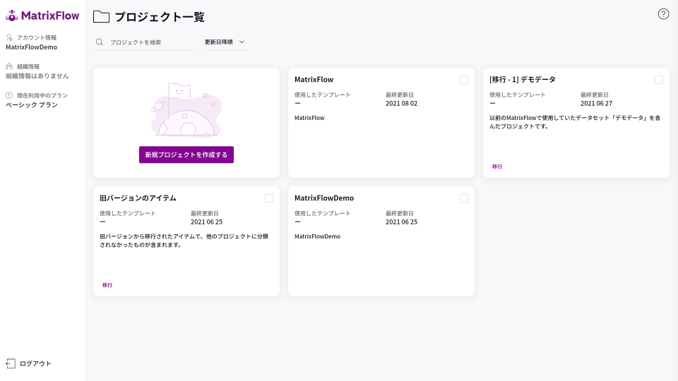This screenshot has width=678, height=381.
Task: Open the help question mark icon
Action: 663,14
